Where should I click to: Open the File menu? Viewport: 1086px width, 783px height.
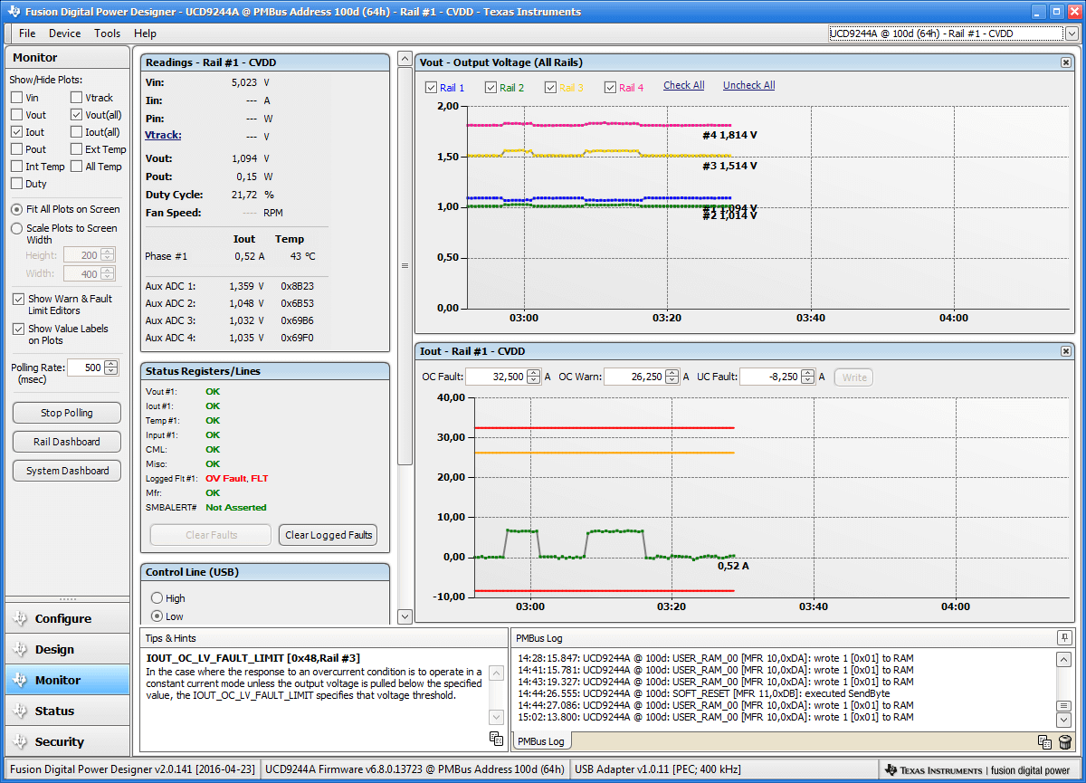(x=27, y=33)
